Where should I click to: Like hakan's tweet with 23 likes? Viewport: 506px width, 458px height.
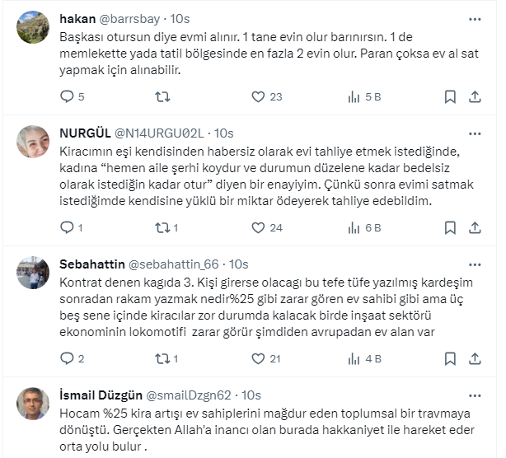coord(258,96)
